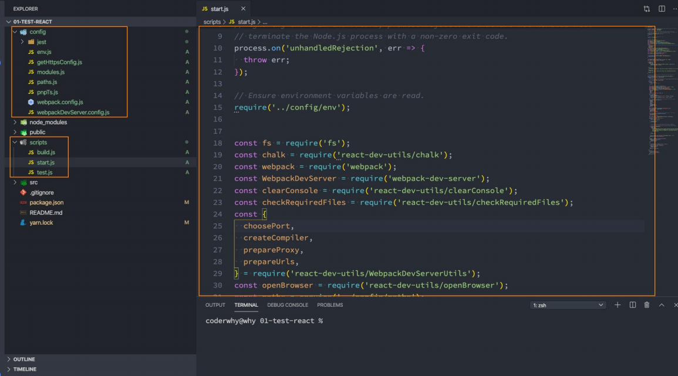Open env.js in the explorer
678x376 pixels.
44,52
